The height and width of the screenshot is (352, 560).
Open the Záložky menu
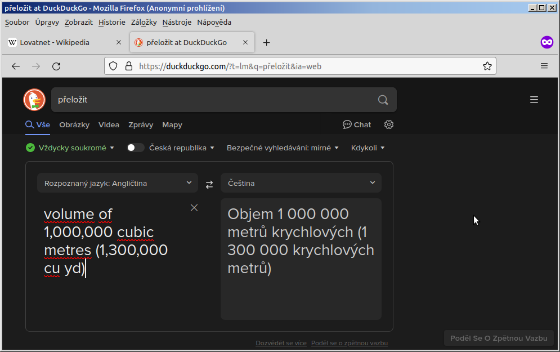coord(144,22)
